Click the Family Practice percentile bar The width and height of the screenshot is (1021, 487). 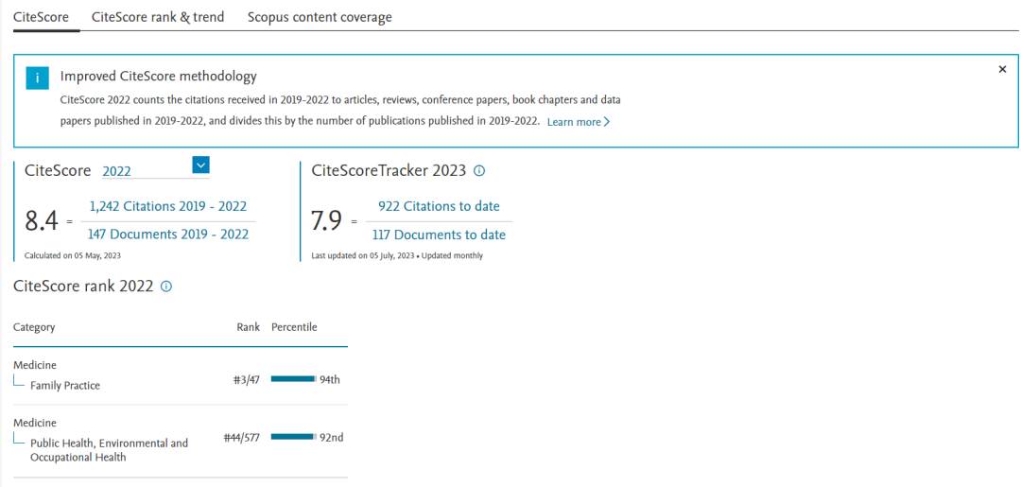(x=294, y=379)
